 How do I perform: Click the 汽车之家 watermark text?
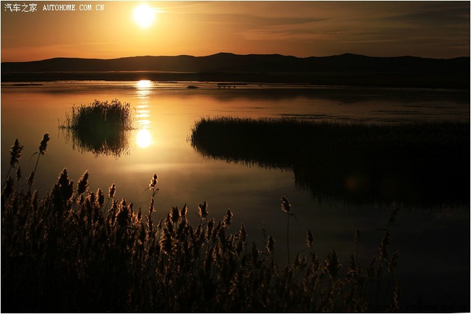pos(20,7)
